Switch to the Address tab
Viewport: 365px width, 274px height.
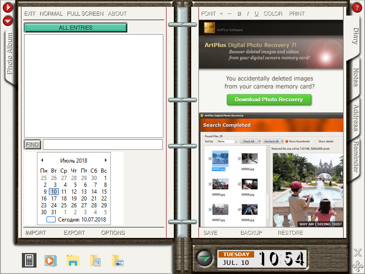click(x=355, y=118)
